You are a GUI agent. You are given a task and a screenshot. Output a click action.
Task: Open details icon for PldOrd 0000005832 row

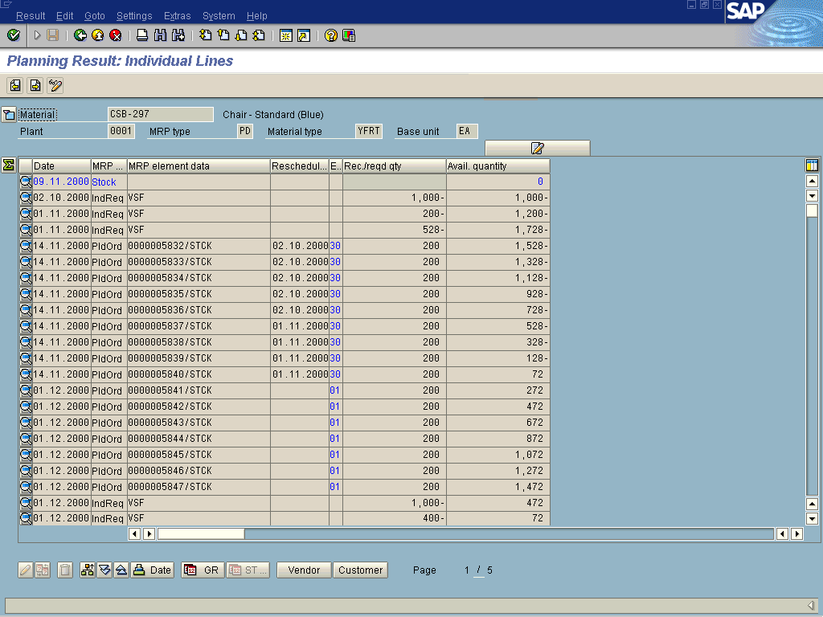pyautogui.click(x=26, y=246)
